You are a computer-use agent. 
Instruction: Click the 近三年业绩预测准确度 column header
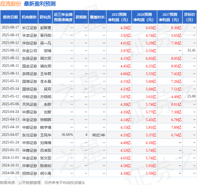click(63, 17)
